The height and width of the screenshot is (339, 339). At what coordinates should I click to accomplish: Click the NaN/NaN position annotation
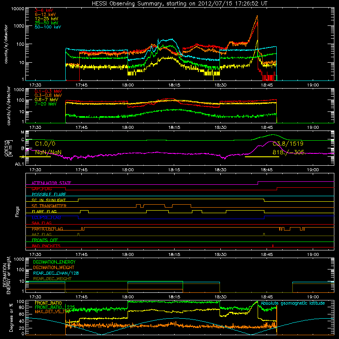tap(48, 153)
